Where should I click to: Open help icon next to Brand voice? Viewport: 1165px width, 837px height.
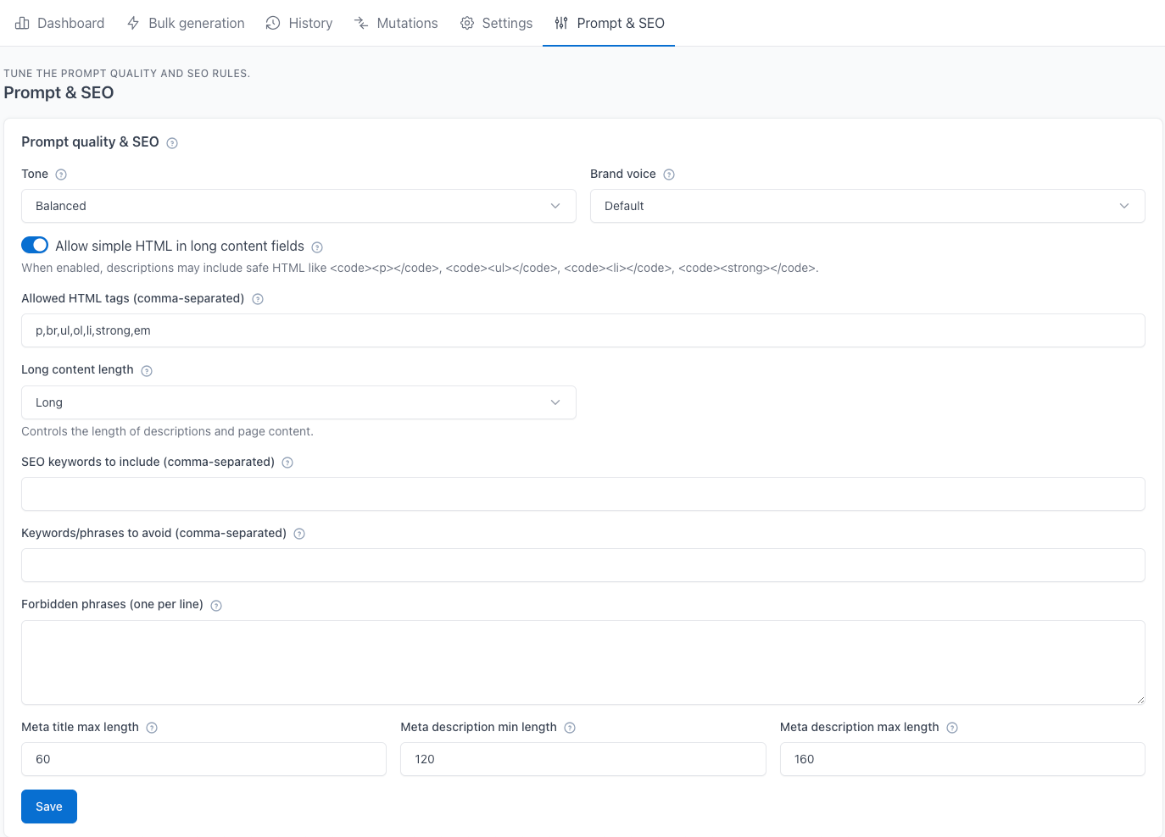[x=669, y=175]
